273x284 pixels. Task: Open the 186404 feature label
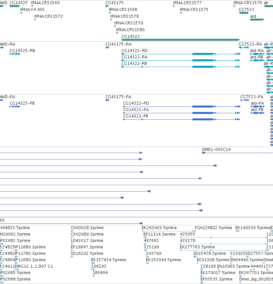[100, 273]
